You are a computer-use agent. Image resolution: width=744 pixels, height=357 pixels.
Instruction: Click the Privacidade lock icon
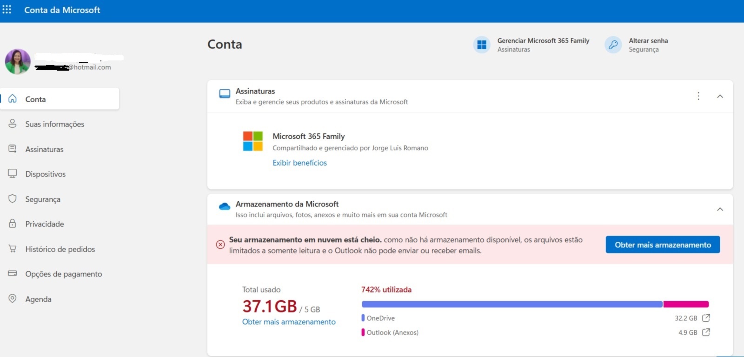tap(13, 223)
